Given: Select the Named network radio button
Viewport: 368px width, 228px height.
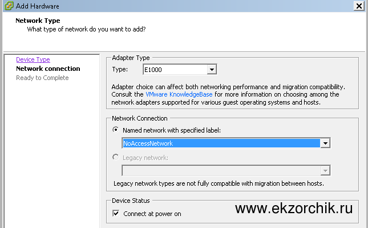Looking at the screenshot, I should [116, 130].
